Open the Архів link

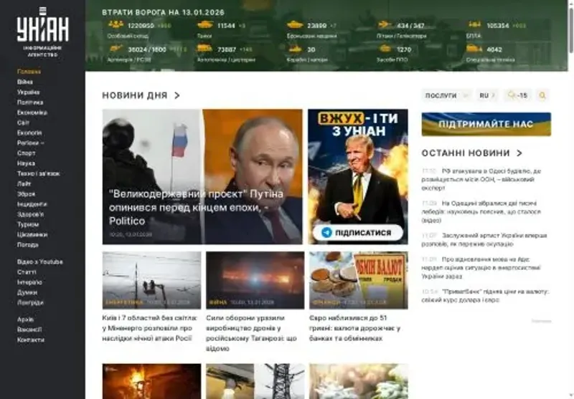click(x=25, y=319)
